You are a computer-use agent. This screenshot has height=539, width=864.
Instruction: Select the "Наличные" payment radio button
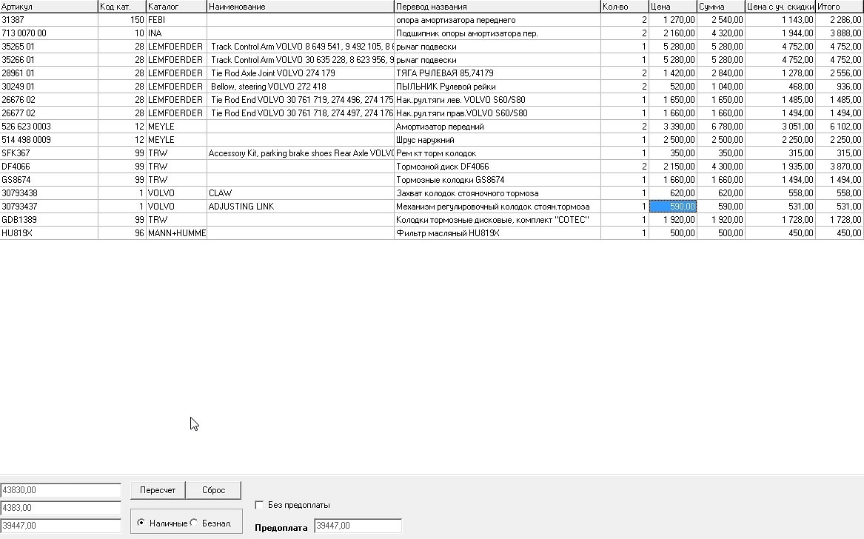click(x=140, y=522)
